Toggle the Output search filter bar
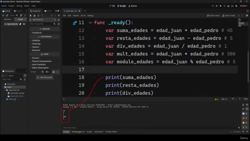250x141 pixels. point(247,109)
